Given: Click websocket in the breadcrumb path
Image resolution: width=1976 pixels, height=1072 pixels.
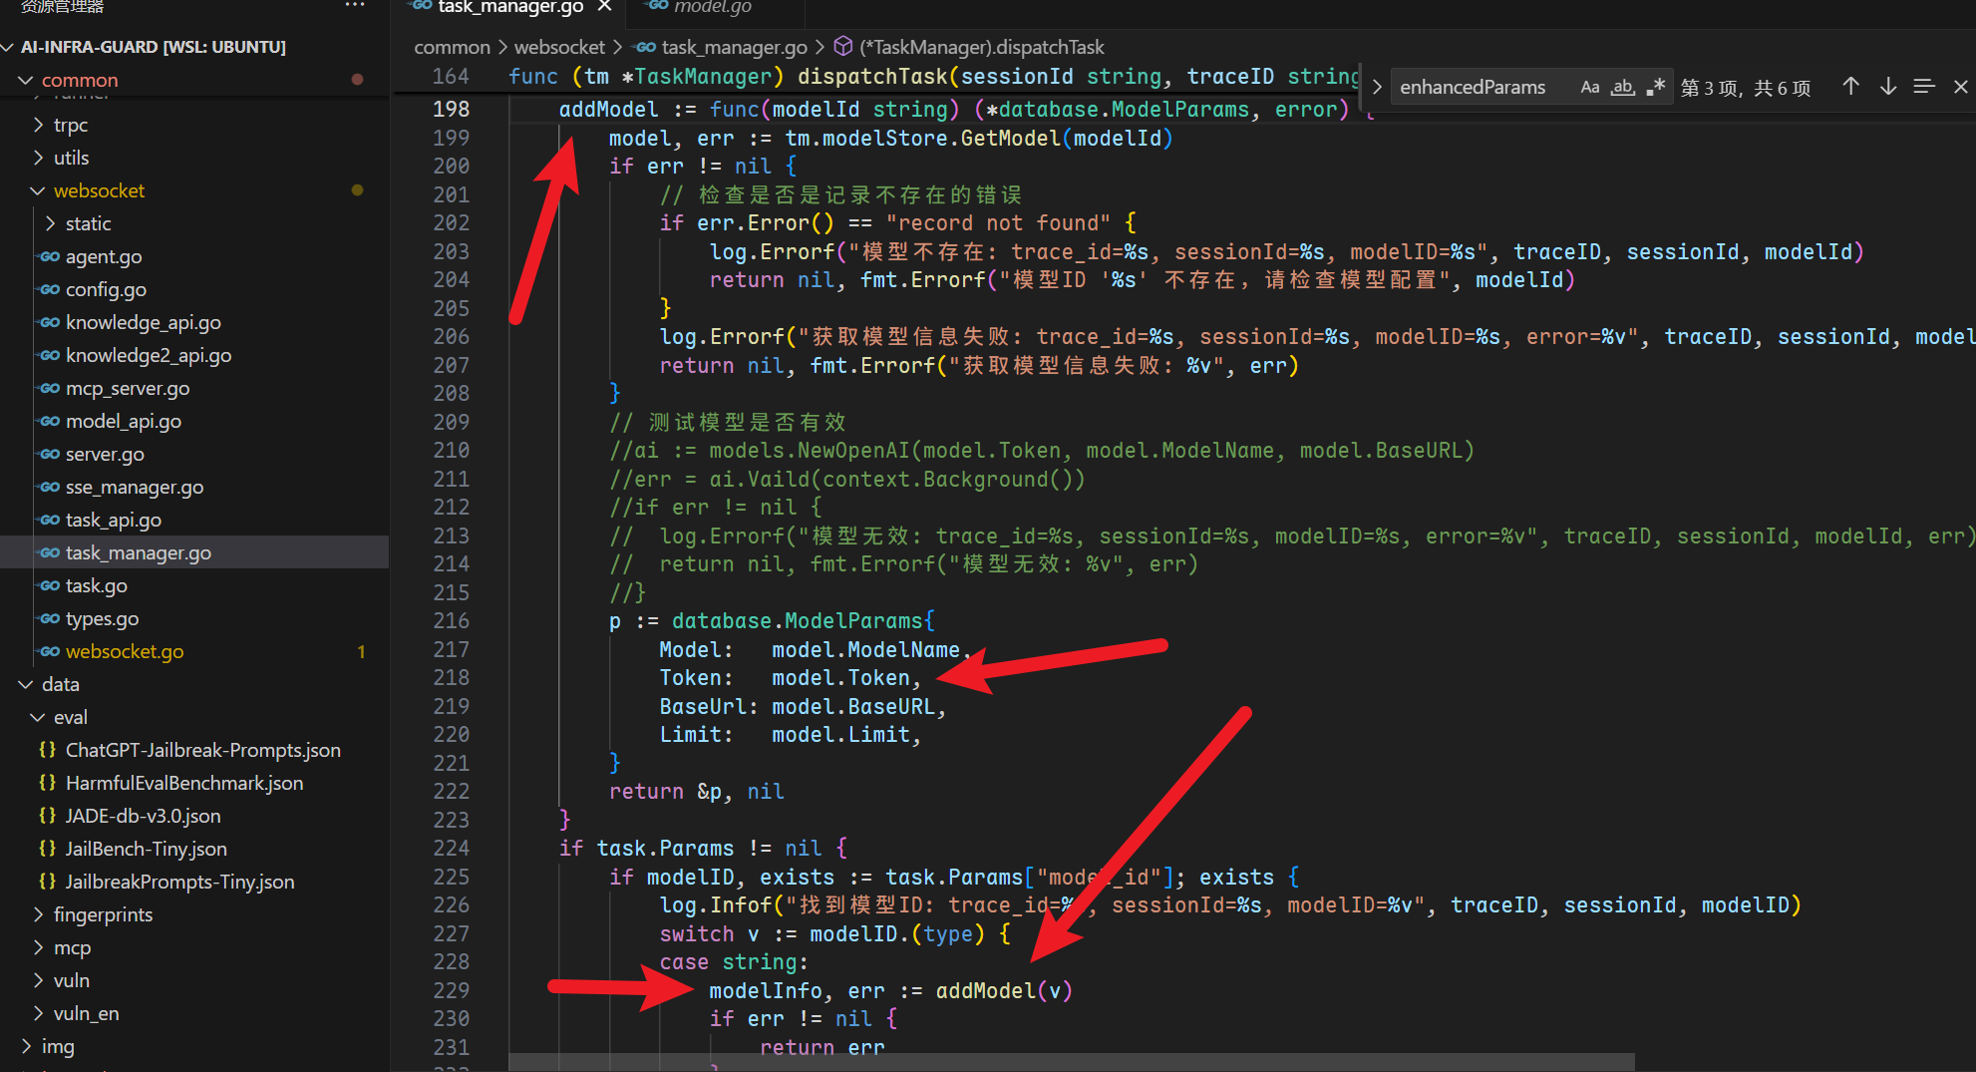Looking at the screenshot, I should coord(559,47).
